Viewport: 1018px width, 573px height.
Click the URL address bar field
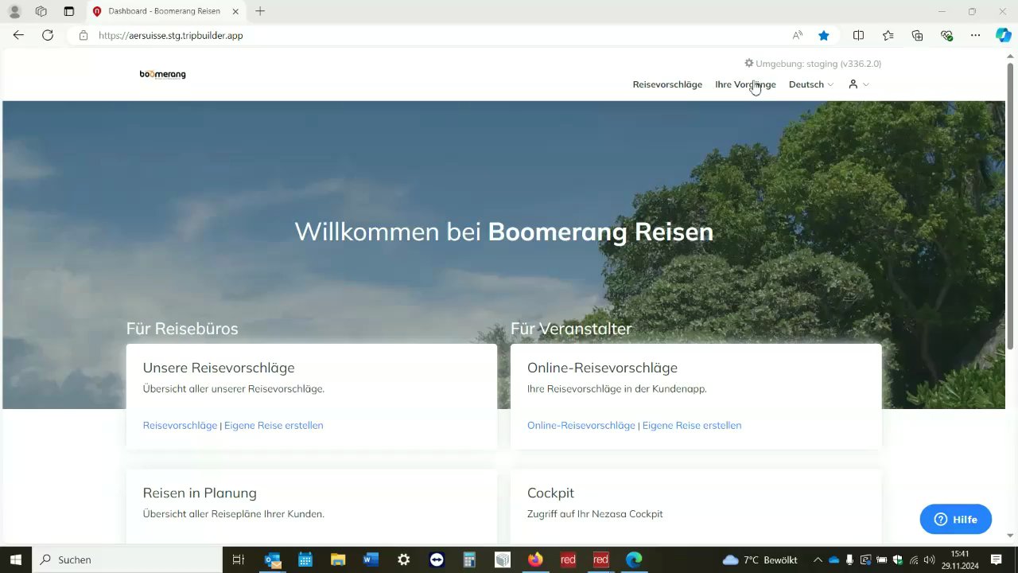tap(429, 35)
